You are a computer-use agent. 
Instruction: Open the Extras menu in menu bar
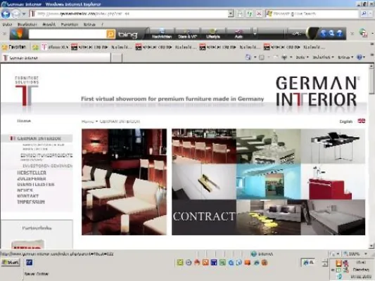(x=89, y=25)
